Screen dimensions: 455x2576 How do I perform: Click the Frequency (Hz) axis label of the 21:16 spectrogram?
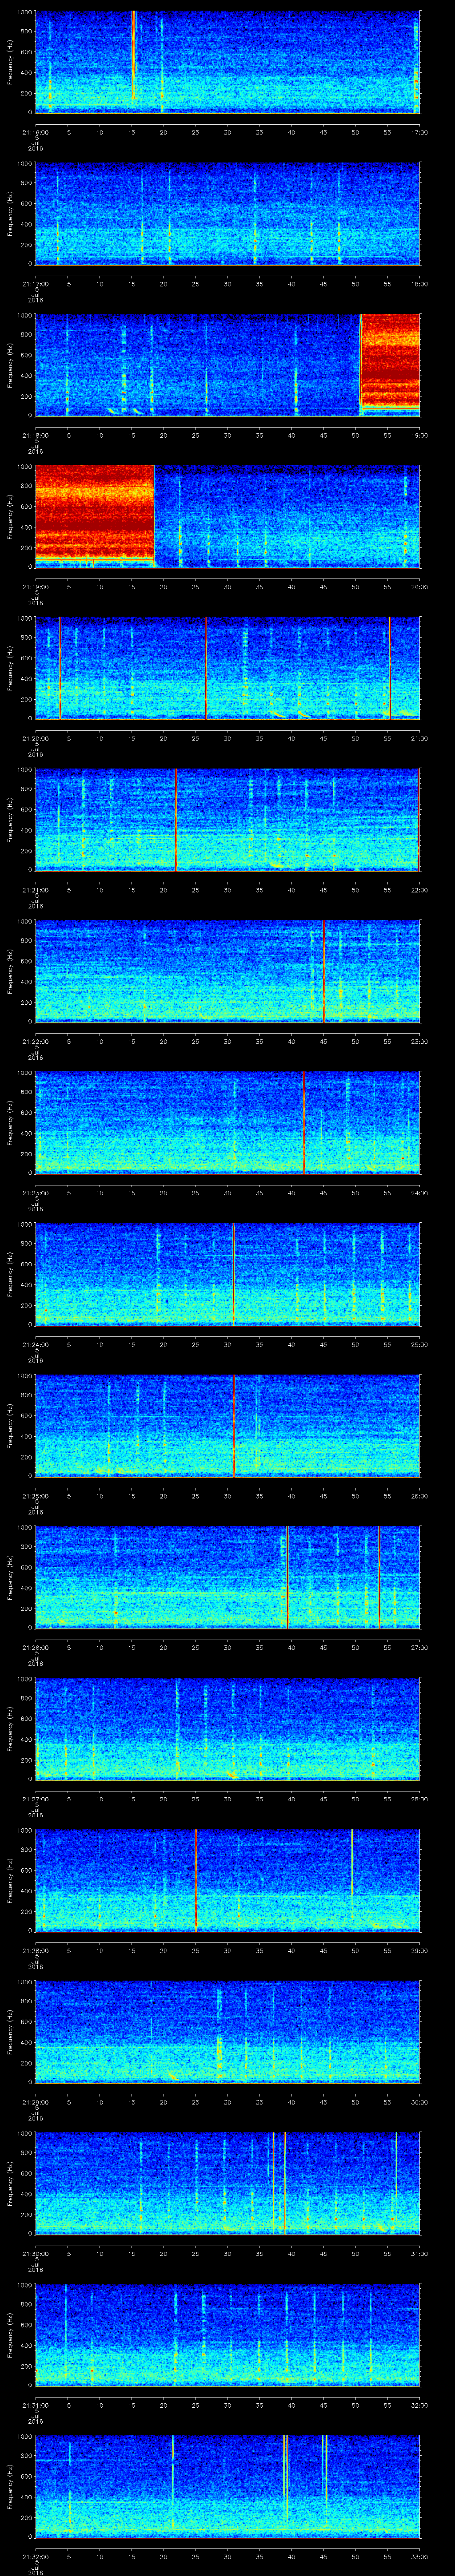(x=11, y=62)
